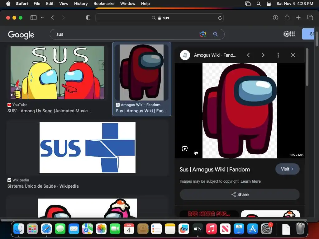Image resolution: width=319 pixels, height=239 pixels.
Task: Show the tab overview
Action: coord(310,18)
